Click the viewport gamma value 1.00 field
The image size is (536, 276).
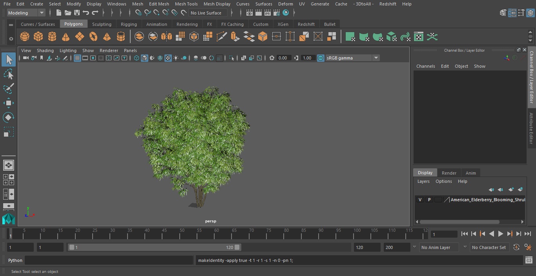click(x=307, y=58)
